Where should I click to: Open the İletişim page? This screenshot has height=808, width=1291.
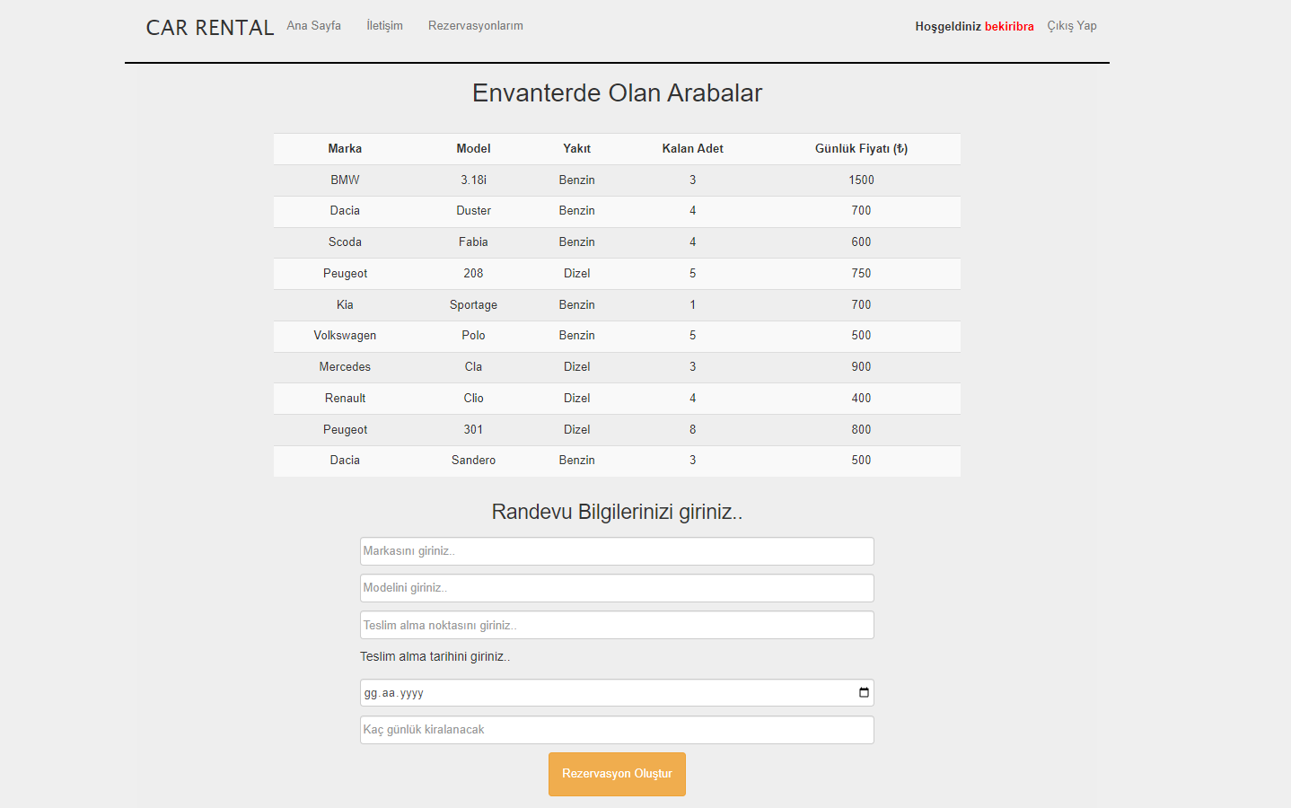pyautogui.click(x=384, y=26)
